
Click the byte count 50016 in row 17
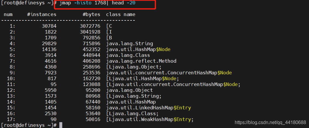(x=93, y=119)
